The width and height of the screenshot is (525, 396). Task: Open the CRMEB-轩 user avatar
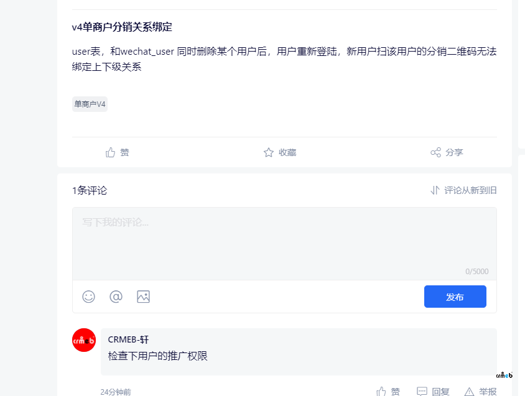[84, 340]
